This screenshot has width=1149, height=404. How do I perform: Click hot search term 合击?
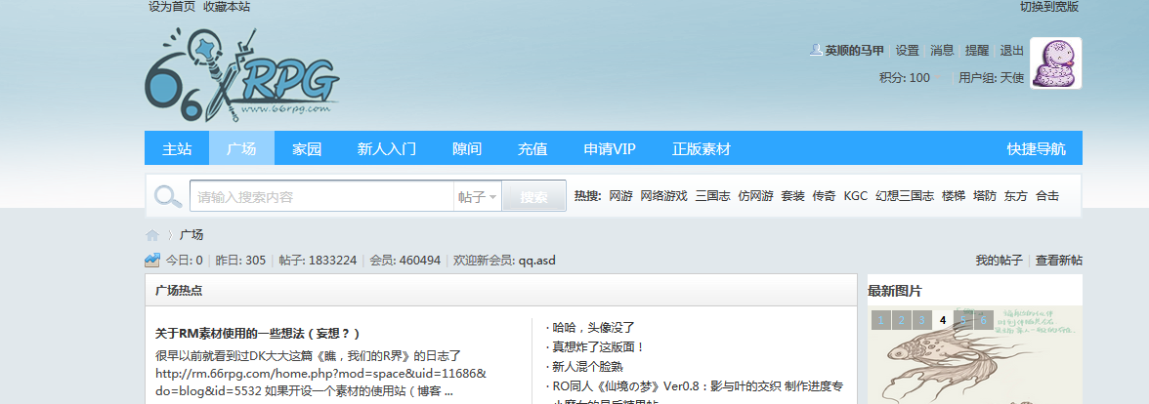[1047, 196]
